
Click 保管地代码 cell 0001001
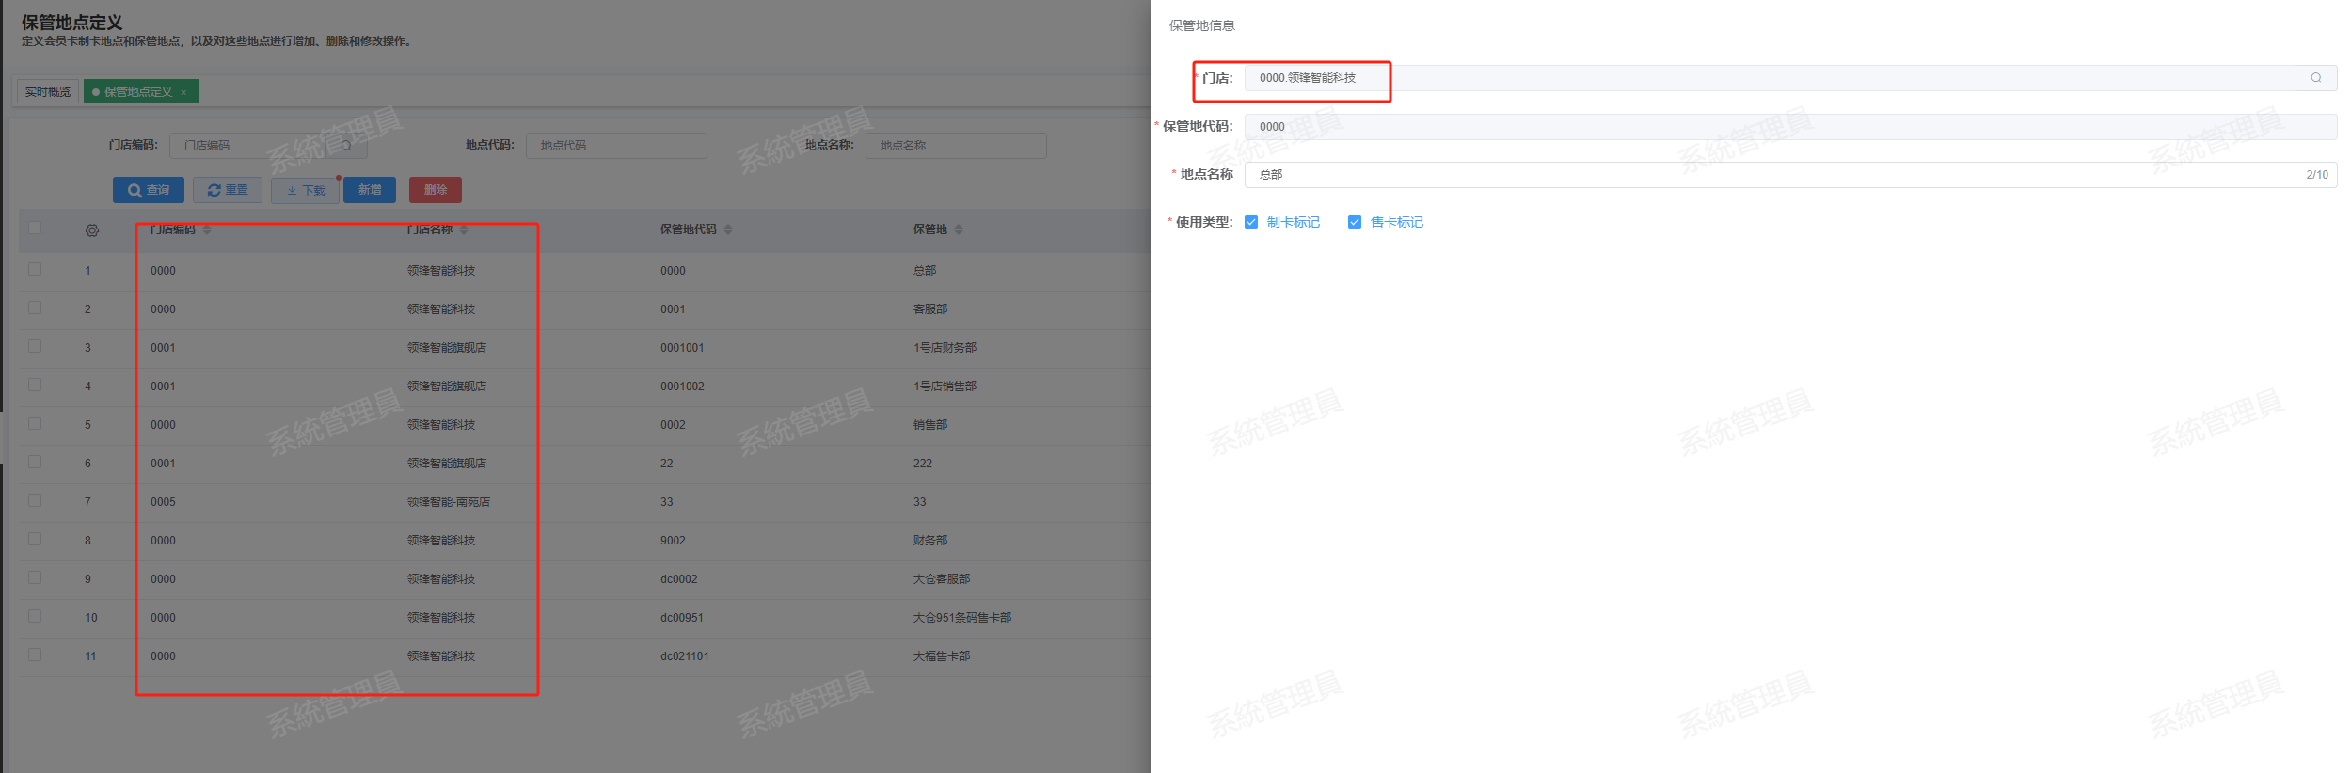tap(682, 348)
